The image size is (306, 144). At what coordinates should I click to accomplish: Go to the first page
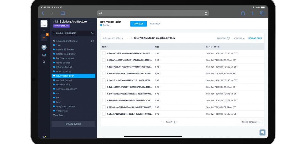[x=161, y=122]
